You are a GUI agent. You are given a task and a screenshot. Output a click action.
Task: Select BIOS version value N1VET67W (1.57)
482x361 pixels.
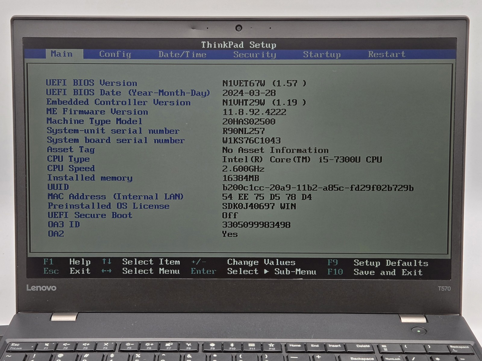click(x=264, y=83)
